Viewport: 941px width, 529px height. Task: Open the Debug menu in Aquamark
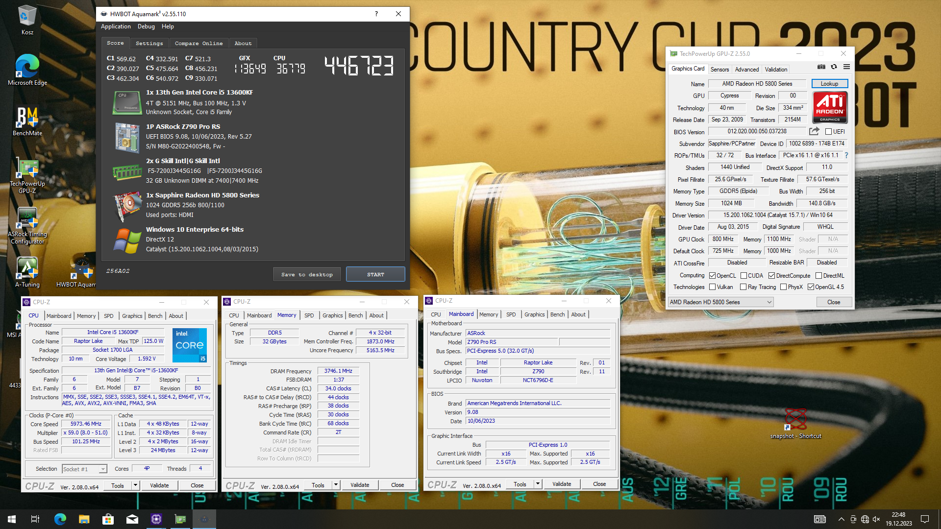click(146, 26)
